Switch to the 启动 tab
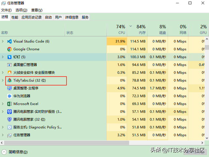 click(x=48, y=17)
